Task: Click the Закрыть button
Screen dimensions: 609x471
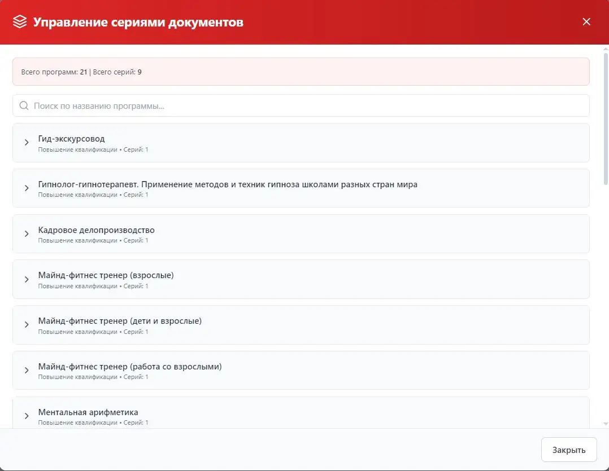Action: 568,450
